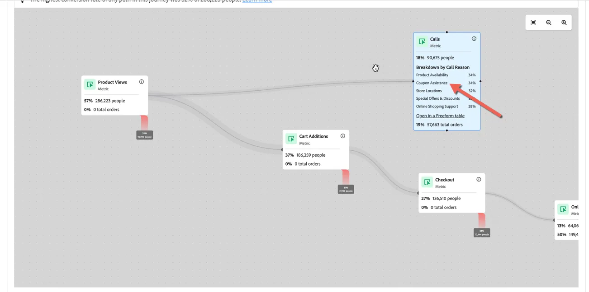Click the left connector handle of Calls node
589x292 pixels.
[x=413, y=81]
